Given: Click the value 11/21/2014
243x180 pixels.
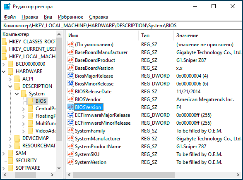Looking at the screenshot, I should pos(188,92).
